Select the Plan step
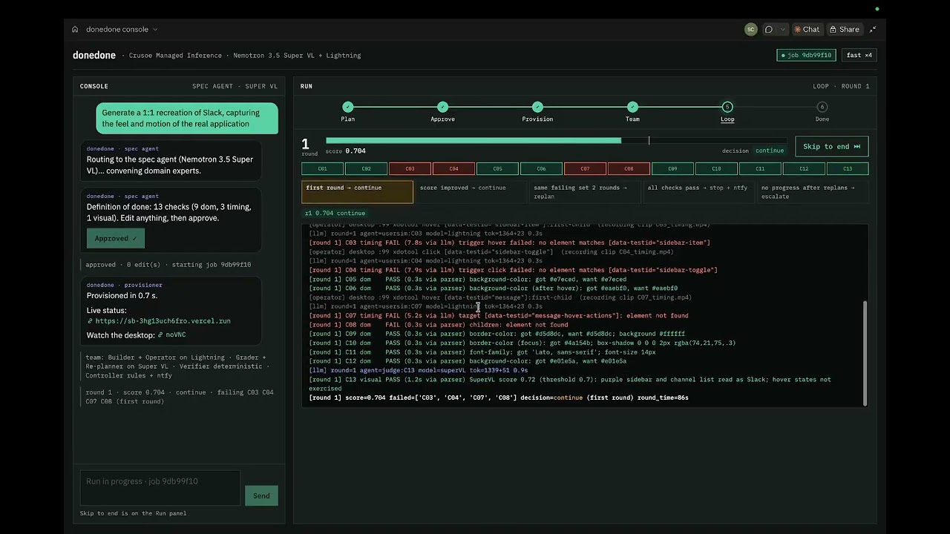Screen dimensions: 950x534 [x=348, y=112]
